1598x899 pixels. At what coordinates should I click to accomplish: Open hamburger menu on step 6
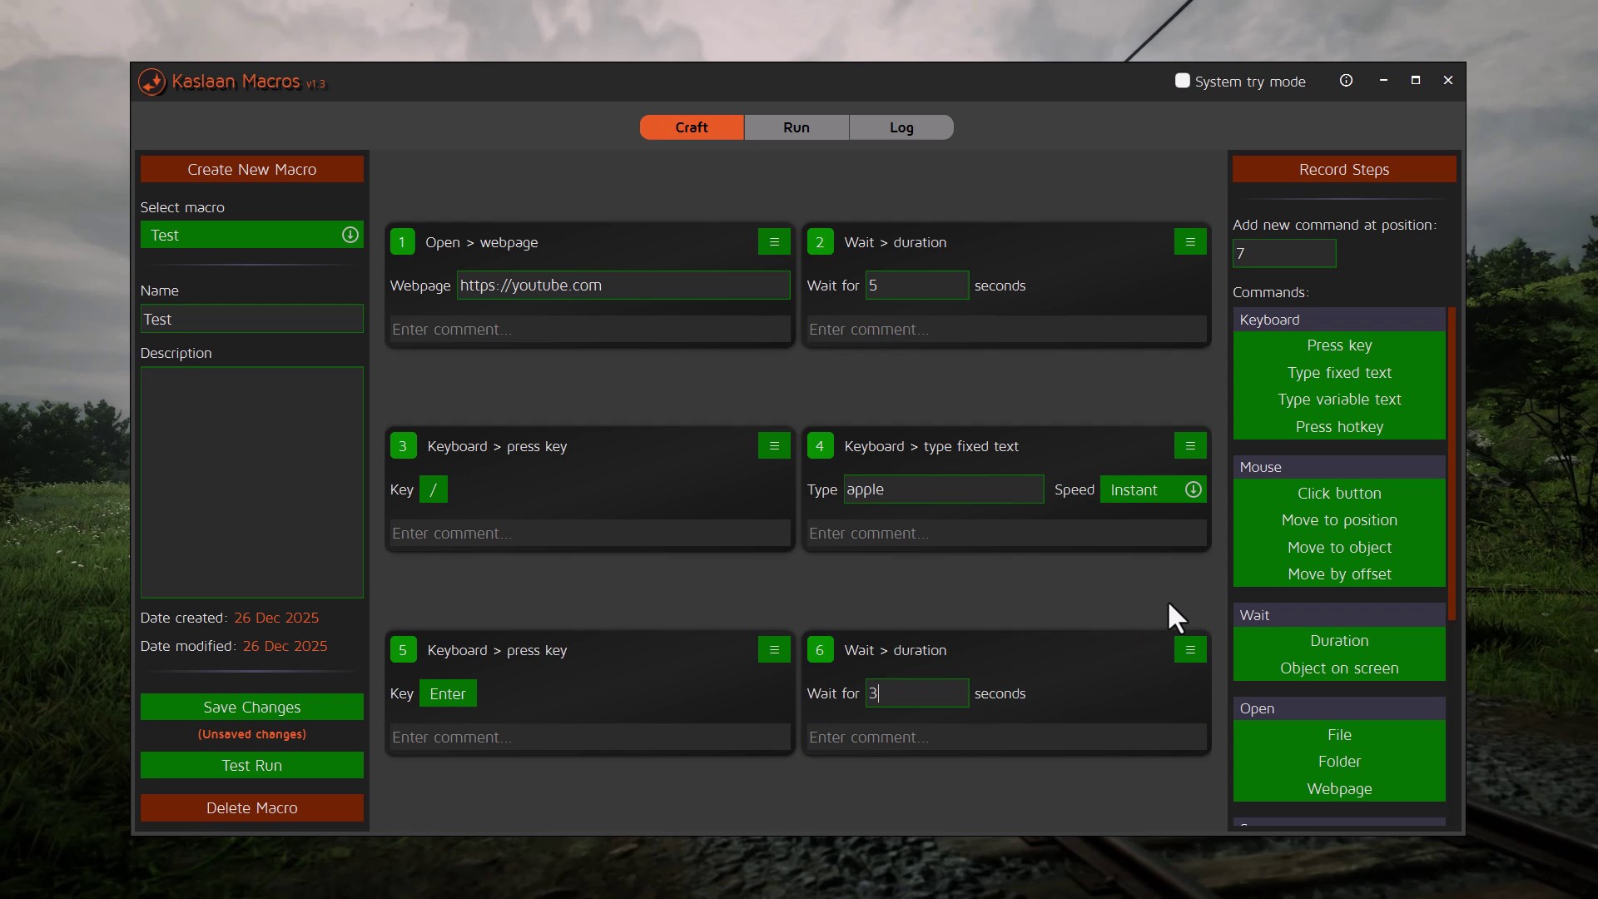[x=1190, y=650]
